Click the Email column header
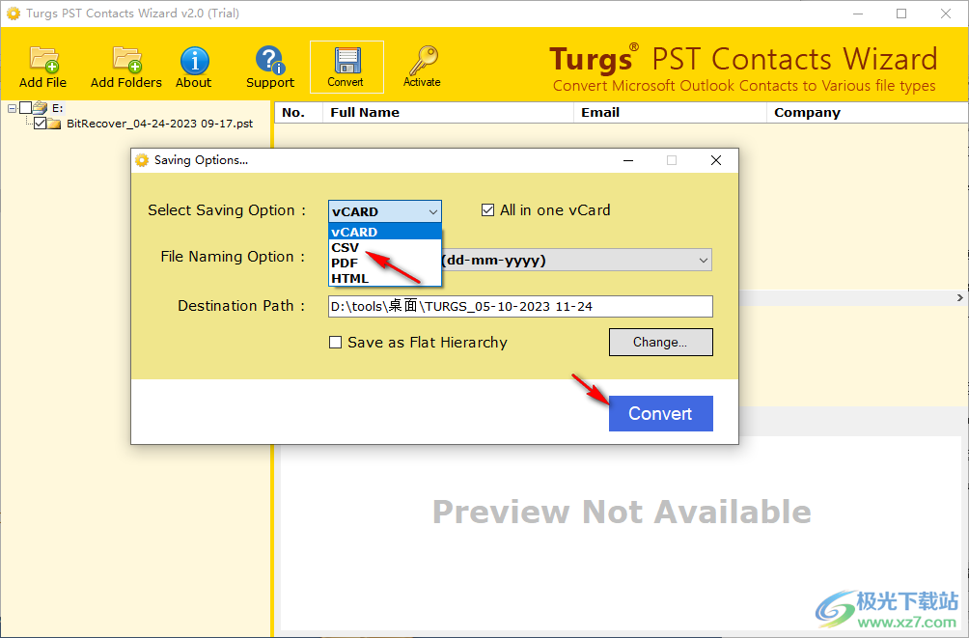Viewport: 969px width, 638px height. pyautogui.click(x=670, y=113)
